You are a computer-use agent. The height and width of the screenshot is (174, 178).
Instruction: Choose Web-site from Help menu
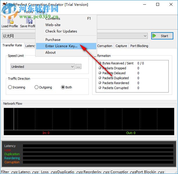(x=66, y=25)
